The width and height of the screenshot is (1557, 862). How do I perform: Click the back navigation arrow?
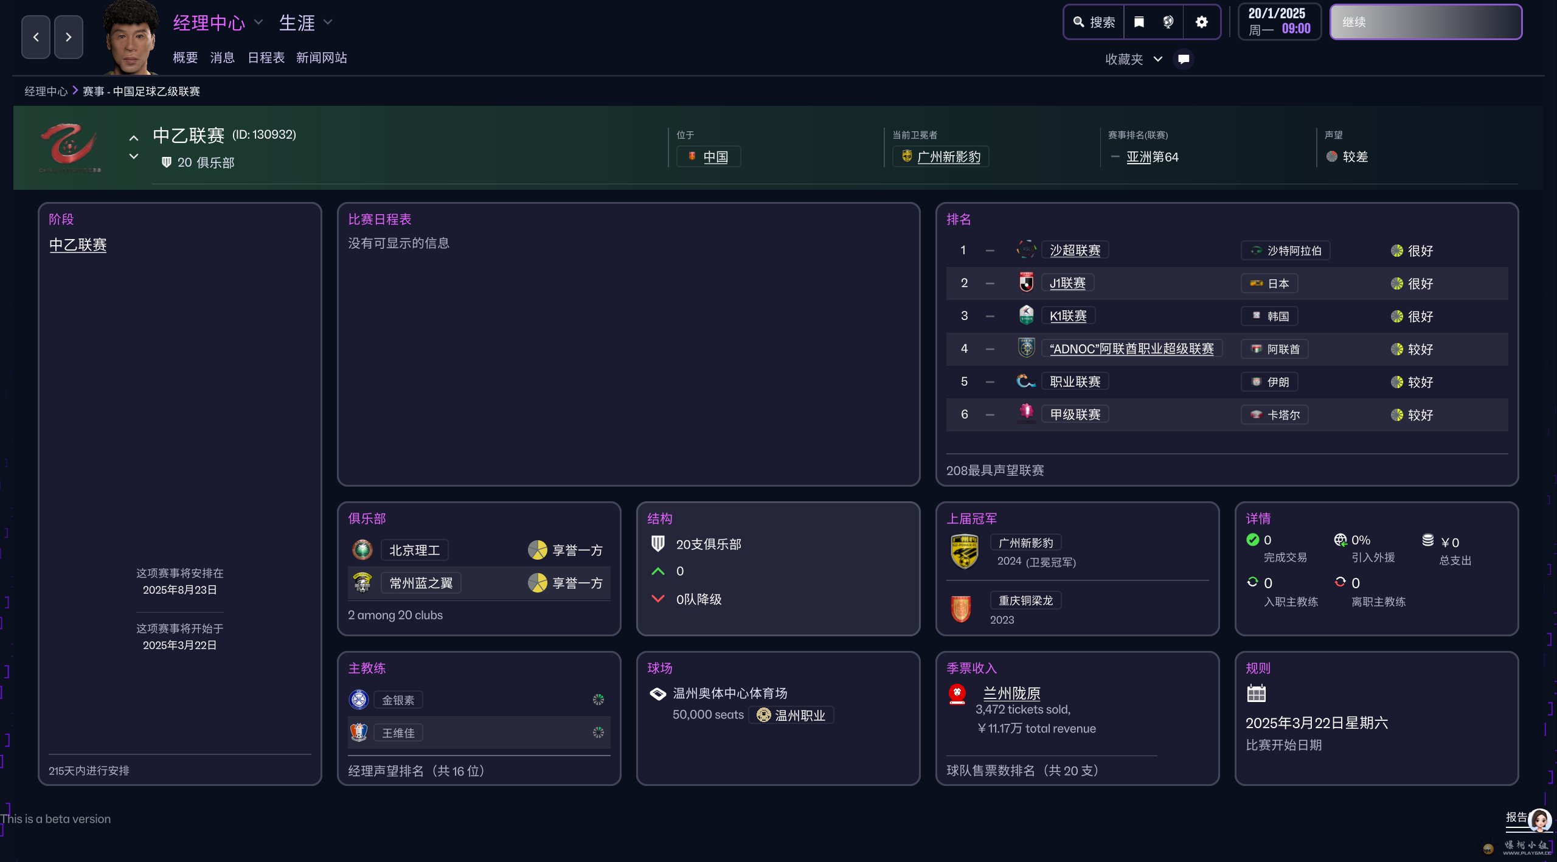pos(36,37)
